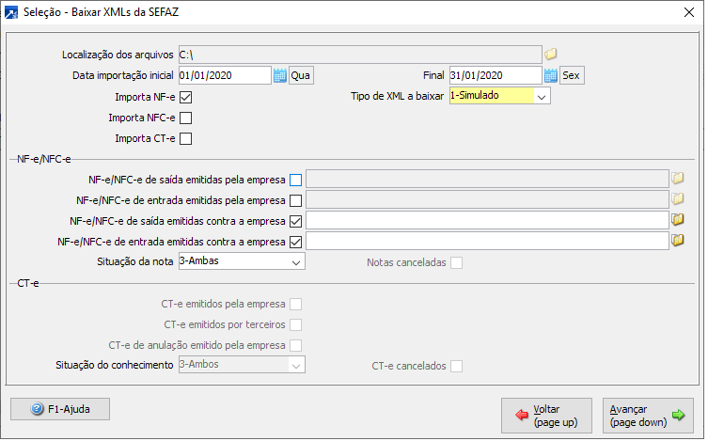
Task: Enable Importa NFC-e checkbox
Action: [x=185, y=118]
